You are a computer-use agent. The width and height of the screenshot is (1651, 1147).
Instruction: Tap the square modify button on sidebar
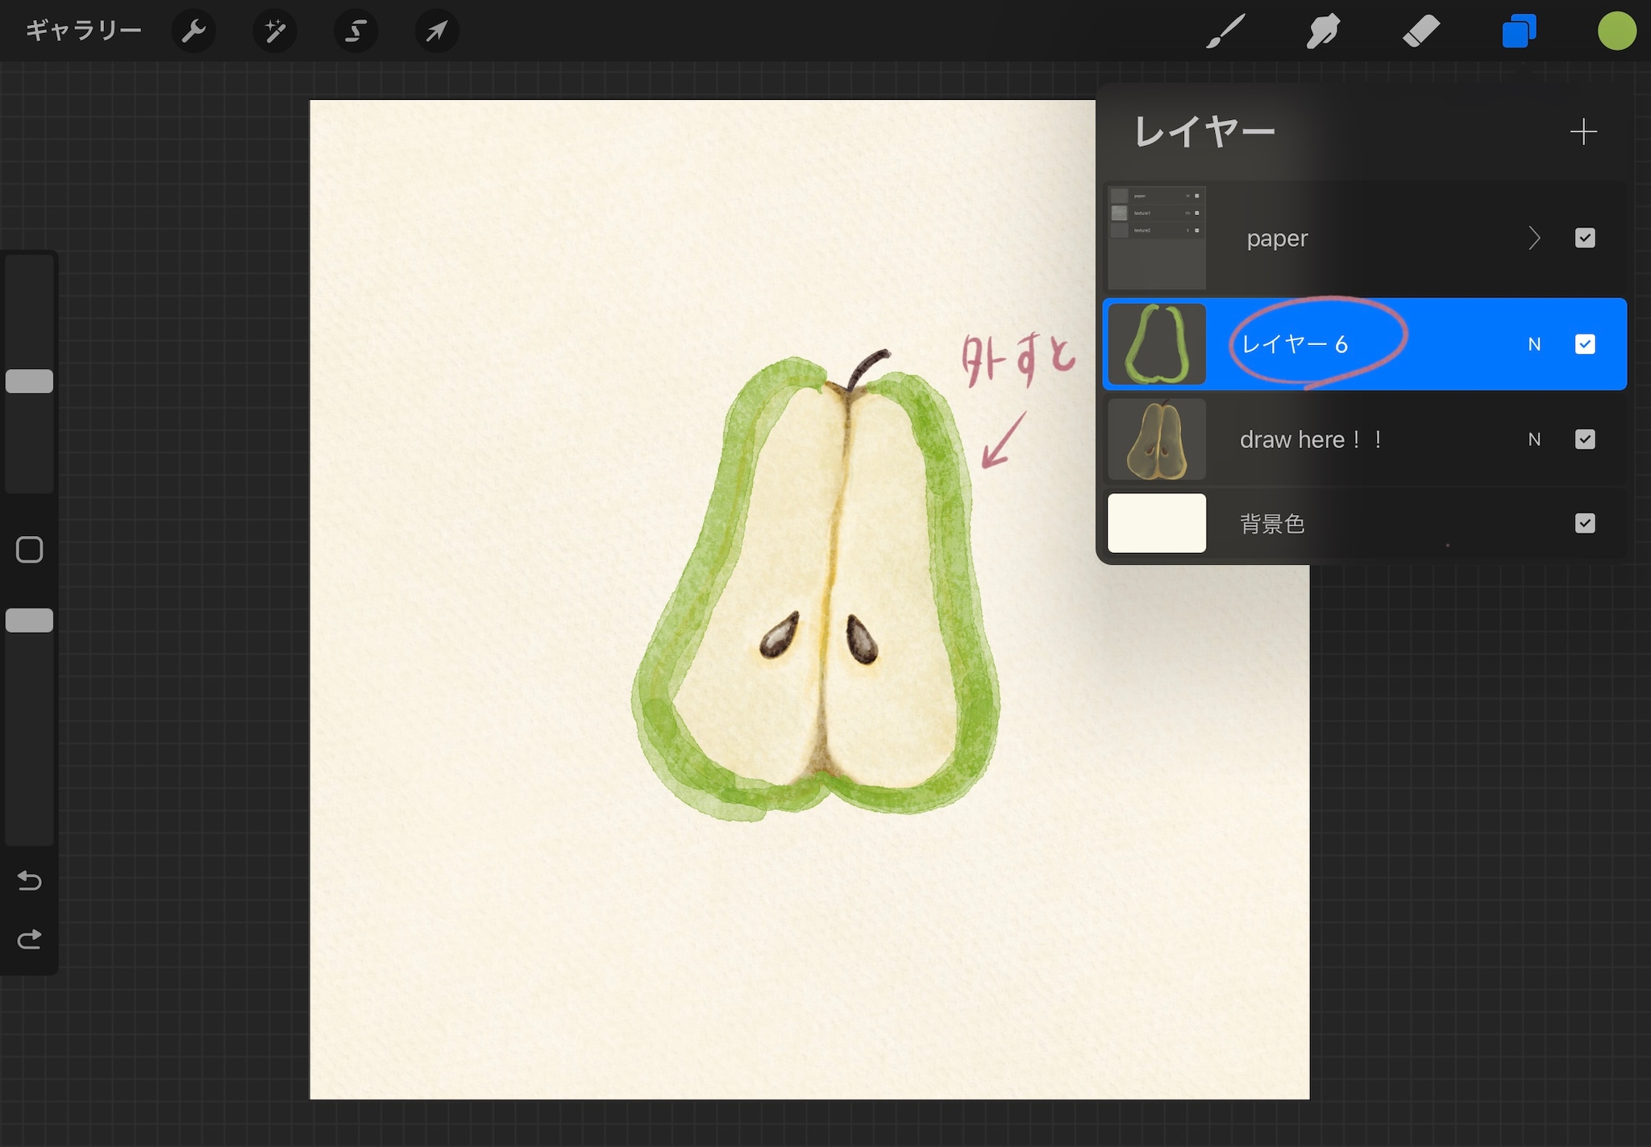click(x=30, y=550)
